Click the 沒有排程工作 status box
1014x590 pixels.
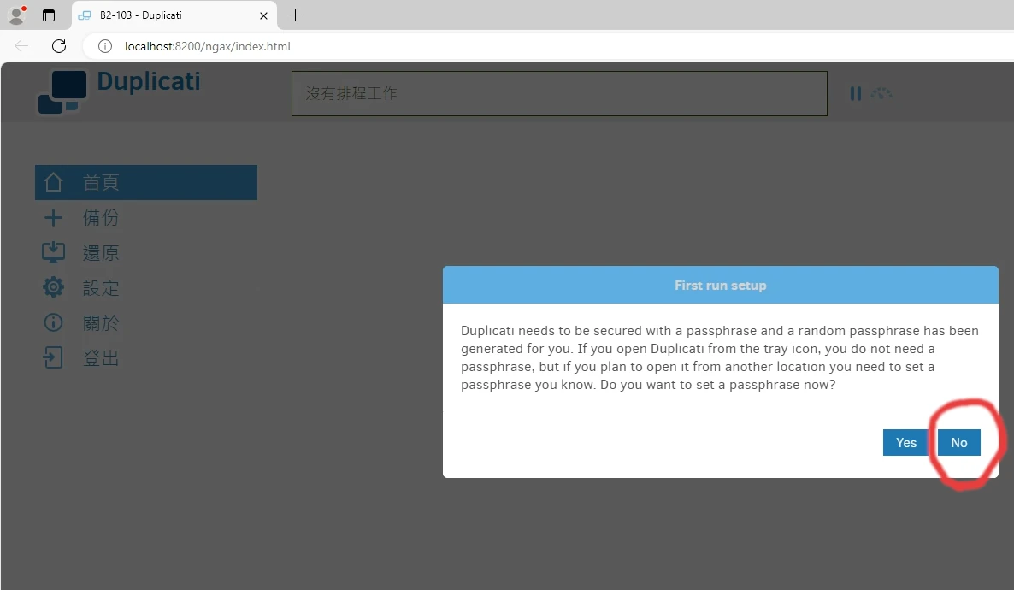coord(559,93)
